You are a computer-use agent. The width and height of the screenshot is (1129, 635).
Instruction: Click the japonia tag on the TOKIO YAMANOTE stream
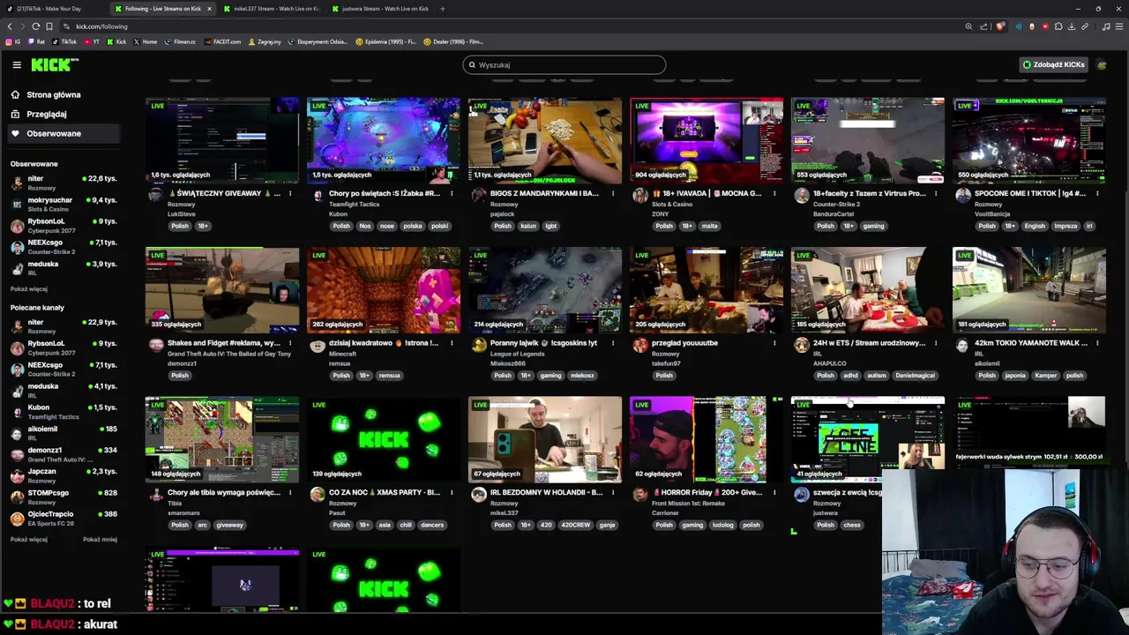1015,376
